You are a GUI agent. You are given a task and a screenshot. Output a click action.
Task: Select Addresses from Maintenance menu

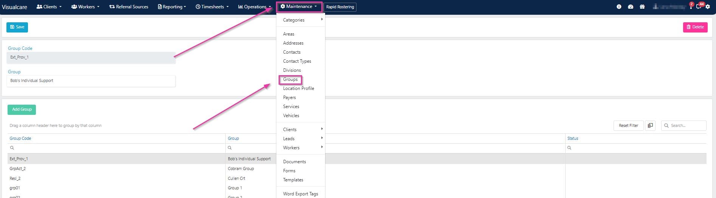[293, 43]
